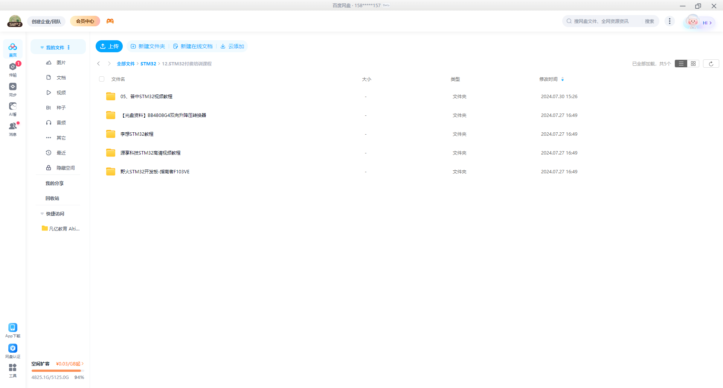Image resolution: width=723 pixels, height=388 pixels.
Task: Click the 搜索 search button
Action: coord(650,21)
